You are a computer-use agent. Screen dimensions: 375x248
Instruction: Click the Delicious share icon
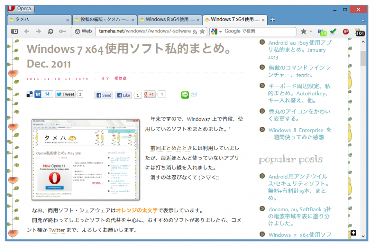point(29,94)
